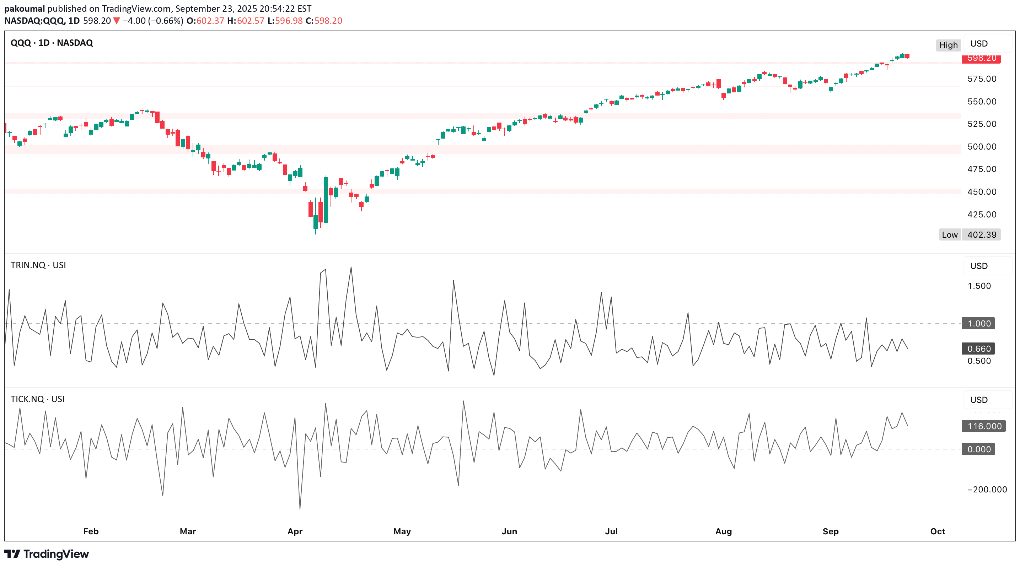
Task: Click the 525.00 price axis label
Action: tap(982, 124)
